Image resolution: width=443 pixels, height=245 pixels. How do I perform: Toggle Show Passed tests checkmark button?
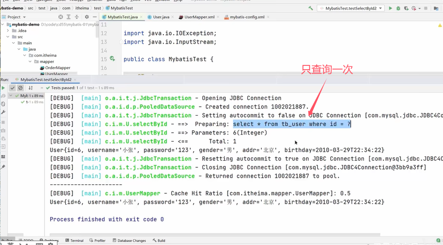pyautogui.click(x=12, y=88)
